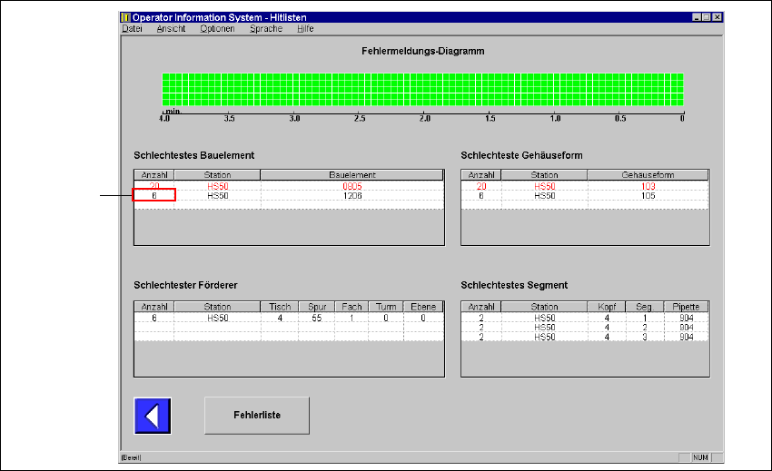This screenshot has height=471, width=772.
Task: Close the Operator Information System window
Action: (x=717, y=17)
